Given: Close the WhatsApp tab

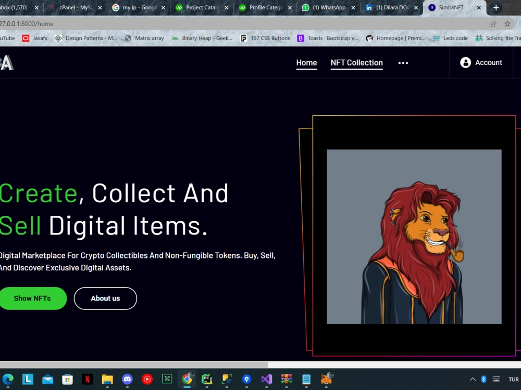Looking at the screenshot, I should point(353,7).
